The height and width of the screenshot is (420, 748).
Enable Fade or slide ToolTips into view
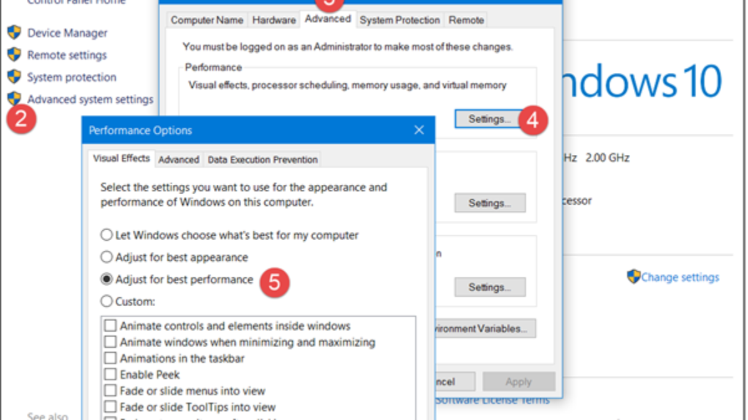click(x=190, y=407)
